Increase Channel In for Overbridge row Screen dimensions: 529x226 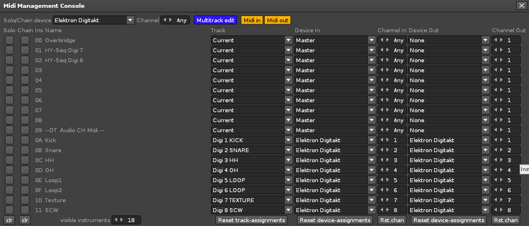click(387, 40)
